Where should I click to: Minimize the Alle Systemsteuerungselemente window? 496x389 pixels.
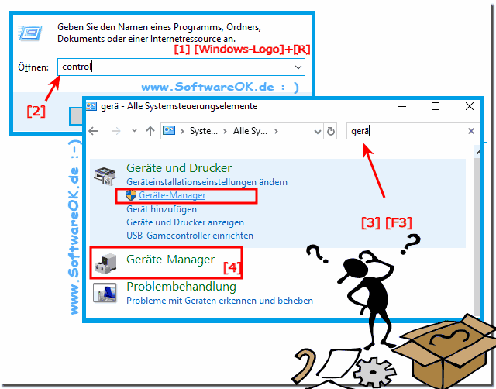(402, 106)
